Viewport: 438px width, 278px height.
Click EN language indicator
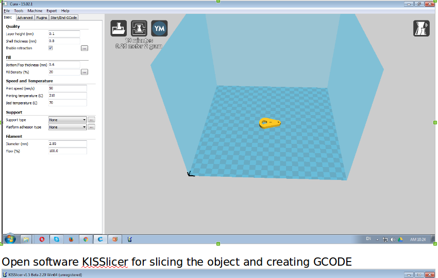click(368, 239)
